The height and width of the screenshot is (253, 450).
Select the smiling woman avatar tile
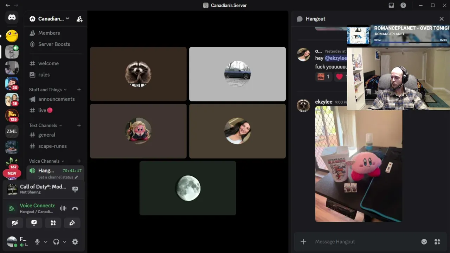pyautogui.click(x=237, y=131)
